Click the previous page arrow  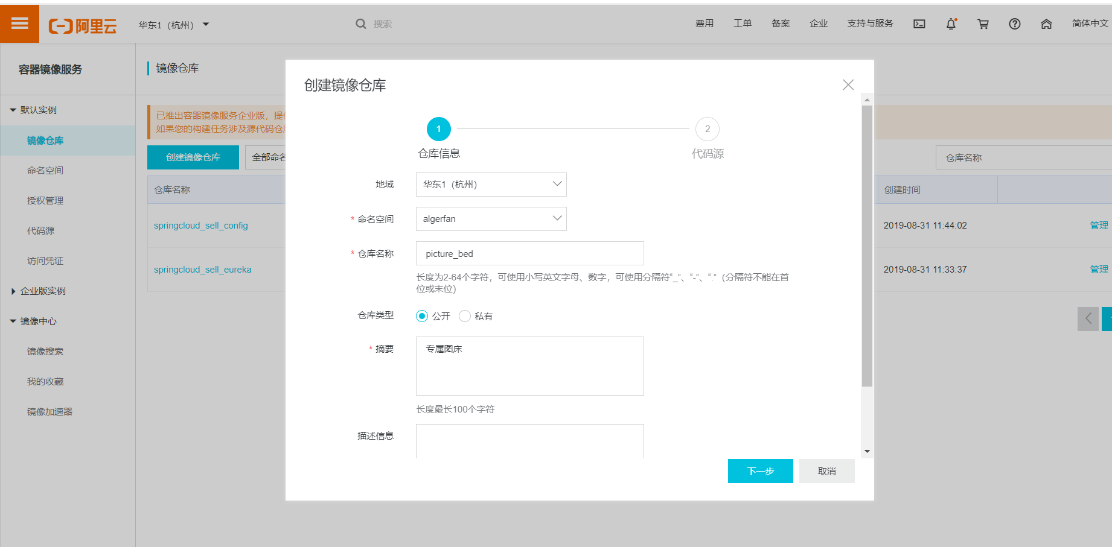tap(1088, 318)
